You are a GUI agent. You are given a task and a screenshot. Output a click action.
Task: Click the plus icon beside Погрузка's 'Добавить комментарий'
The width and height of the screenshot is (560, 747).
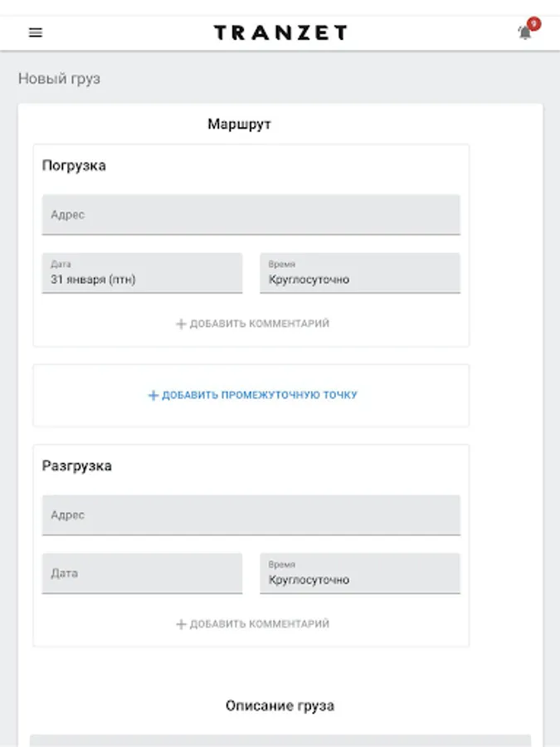pos(181,324)
